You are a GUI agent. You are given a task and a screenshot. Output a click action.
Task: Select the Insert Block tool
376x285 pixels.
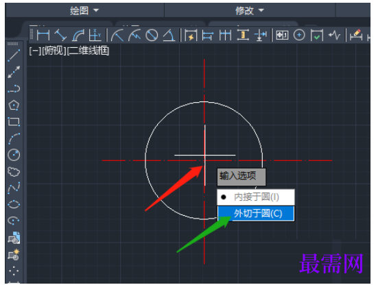click(x=14, y=238)
